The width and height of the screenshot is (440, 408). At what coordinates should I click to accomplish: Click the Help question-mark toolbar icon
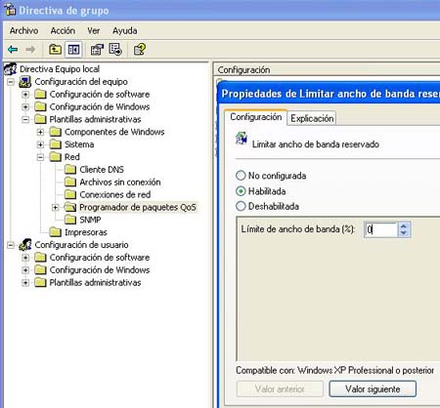(140, 50)
